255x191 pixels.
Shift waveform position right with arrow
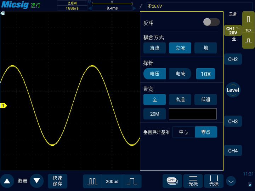point(134,8)
